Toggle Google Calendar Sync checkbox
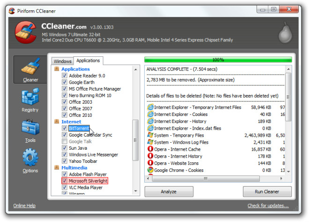 (x=64, y=135)
